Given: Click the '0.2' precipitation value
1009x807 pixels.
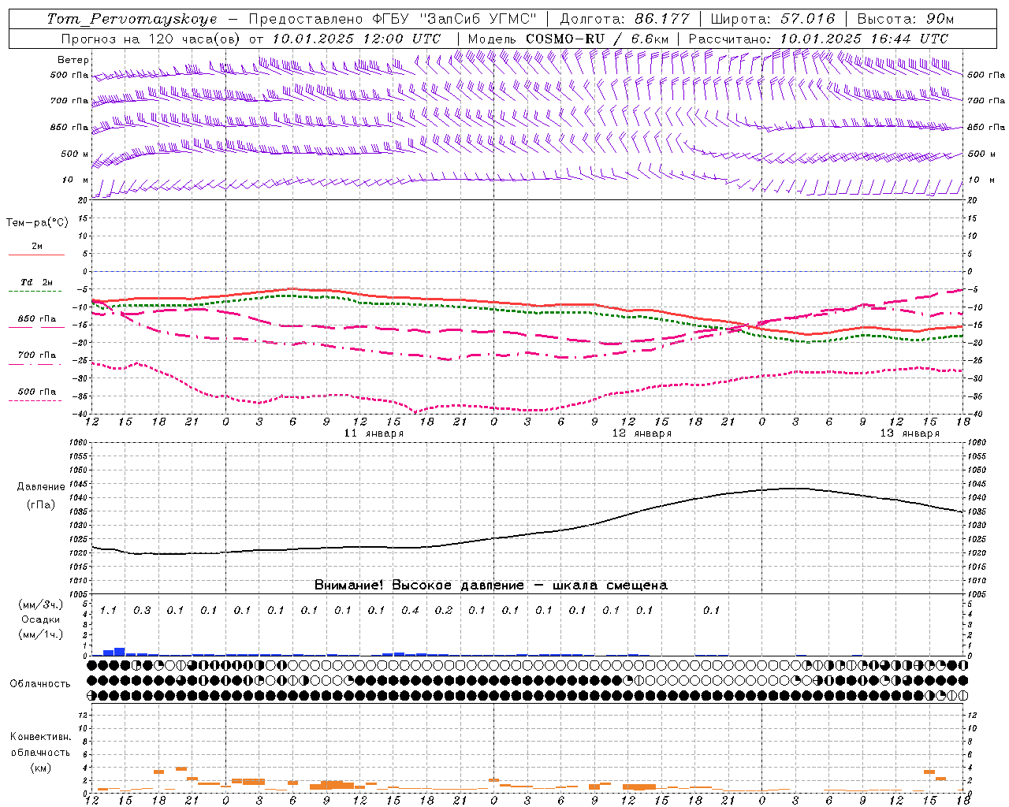Looking at the screenshot, I should 444,610.
